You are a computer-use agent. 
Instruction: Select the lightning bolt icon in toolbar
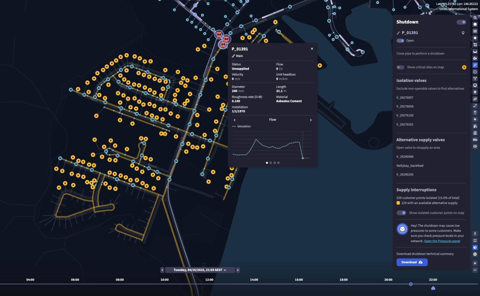coord(475,119)
